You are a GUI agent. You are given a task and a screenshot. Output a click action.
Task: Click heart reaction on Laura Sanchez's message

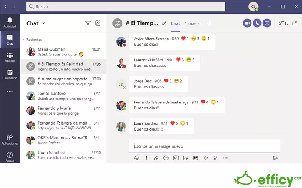pyautogui.click(x=173, y=123)
